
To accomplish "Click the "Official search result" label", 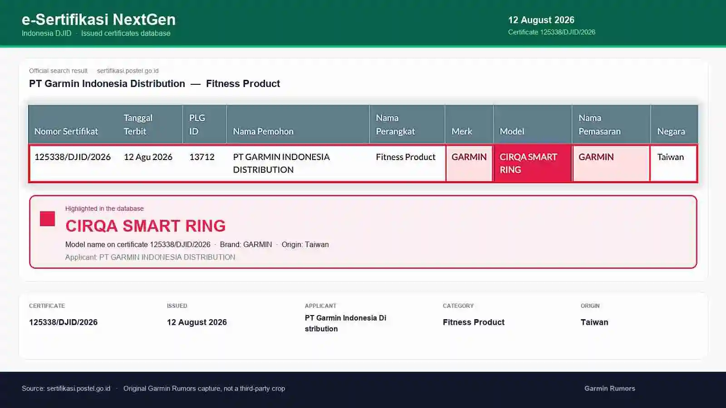I will [x=58, y=71].
